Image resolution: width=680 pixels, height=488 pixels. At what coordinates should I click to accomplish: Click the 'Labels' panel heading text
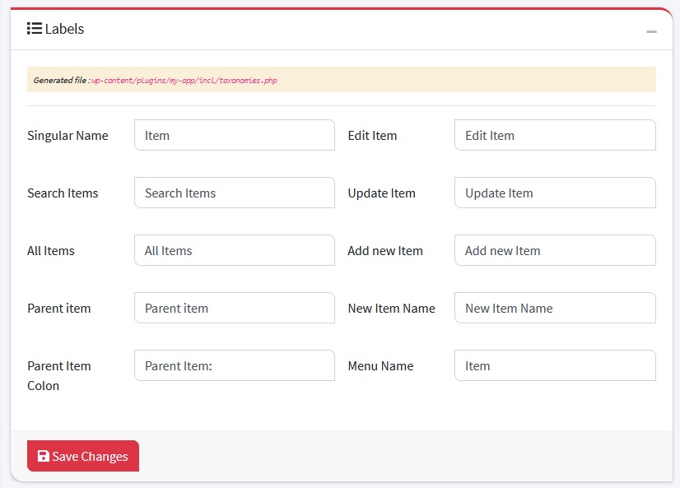[x=64, y=29]
